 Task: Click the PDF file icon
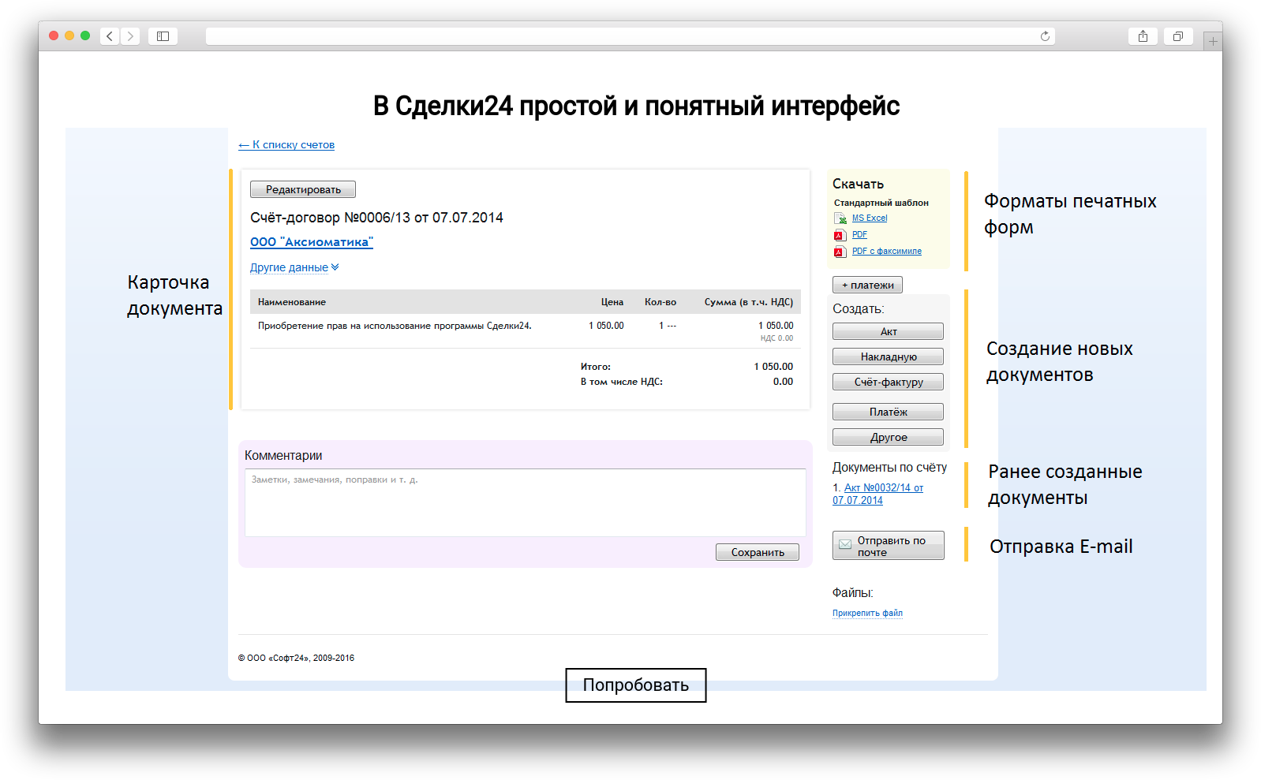(x=840, y=235)
